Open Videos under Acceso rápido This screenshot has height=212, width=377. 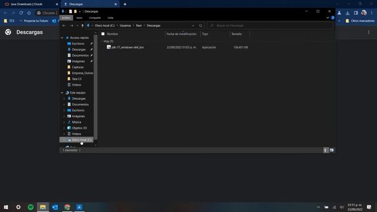point(77,85)
